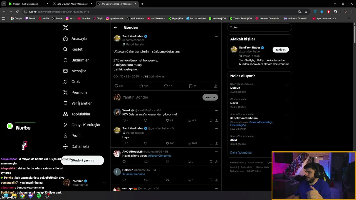This screenshot has height=200, width=356.
Task: Open Keşfet explore page
Action: 73,49
